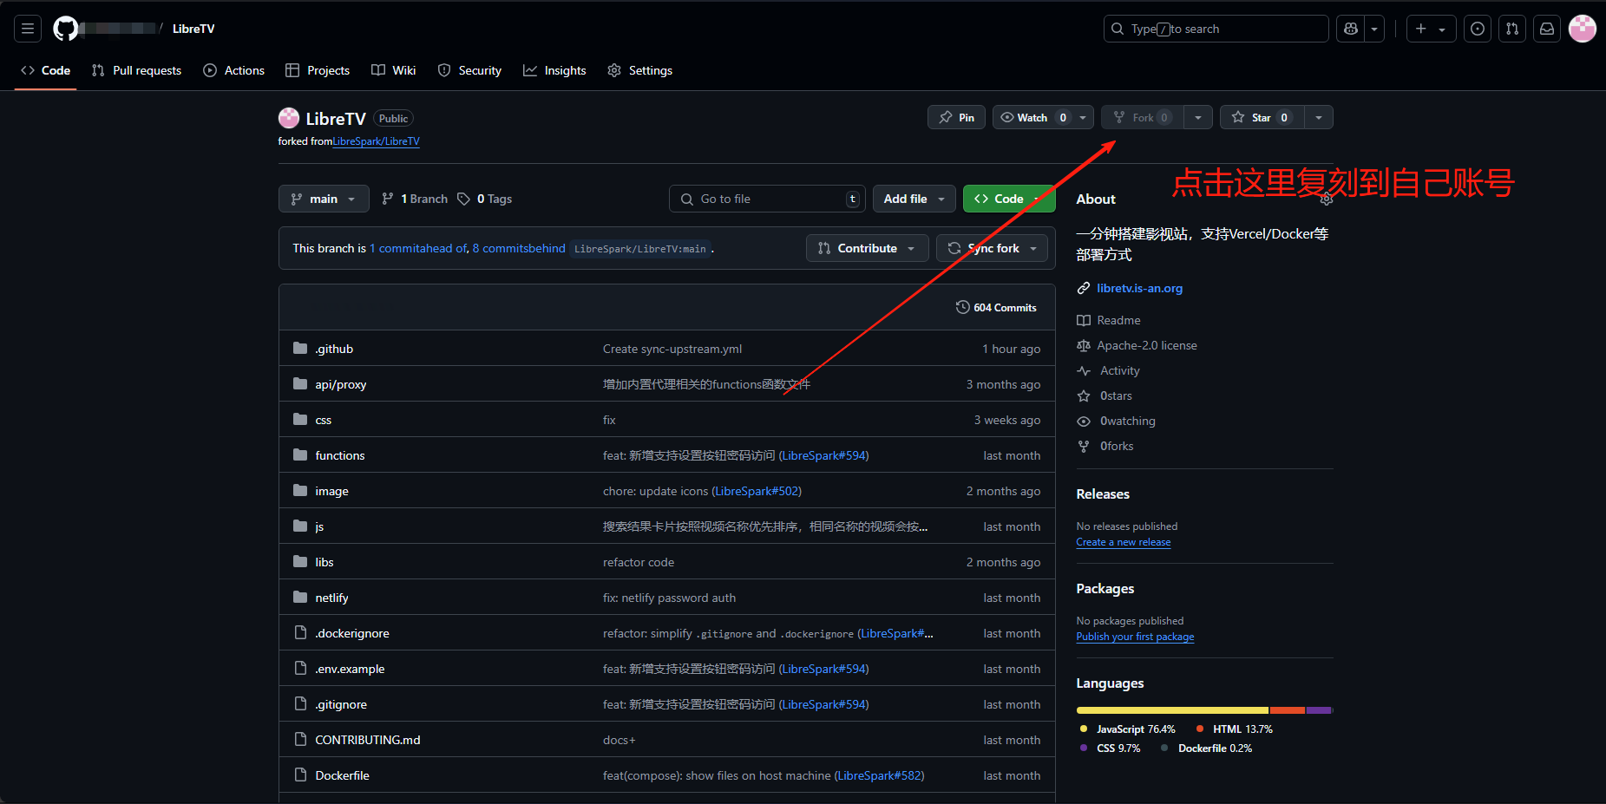The image size is (1606, 804).
Task: Open the Insights tab
Action: point(554,70)
